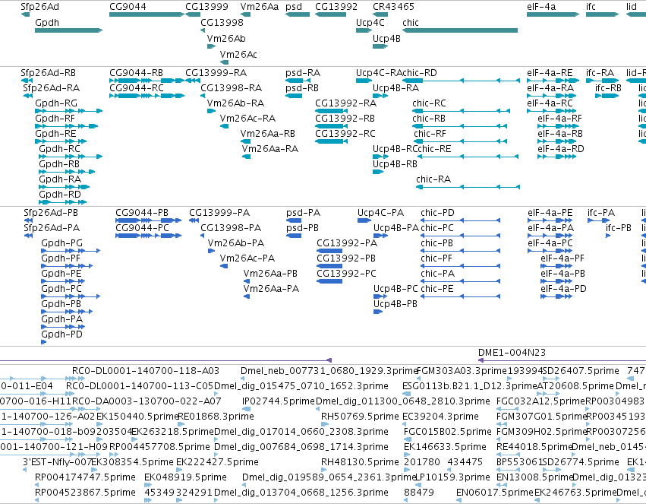
Task: Click transcript CG9044-RB
Action: point(147,81)
